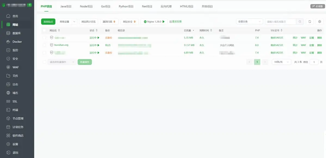Click WAF link in the 6.89 MB row
Screen dimensions: 326x158
pos(303,53)
